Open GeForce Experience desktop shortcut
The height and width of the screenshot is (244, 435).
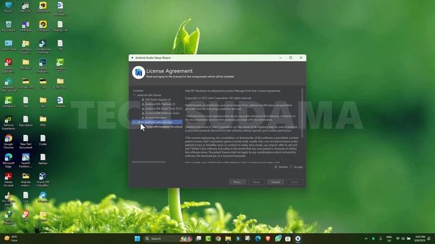(x=8, y=123)
